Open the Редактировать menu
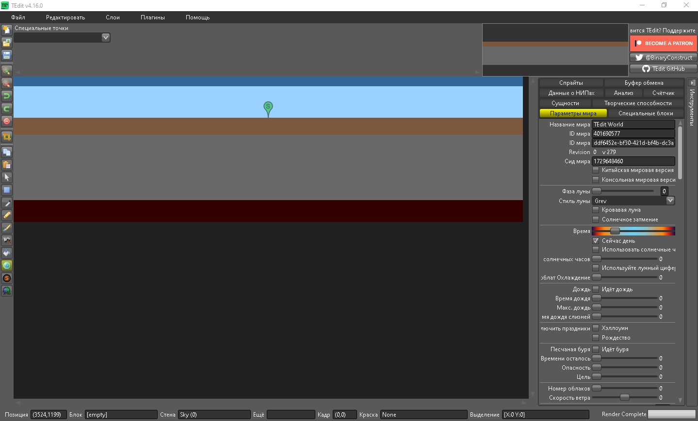698x421 pixels. pyautogui.click(x=65, y=17)
